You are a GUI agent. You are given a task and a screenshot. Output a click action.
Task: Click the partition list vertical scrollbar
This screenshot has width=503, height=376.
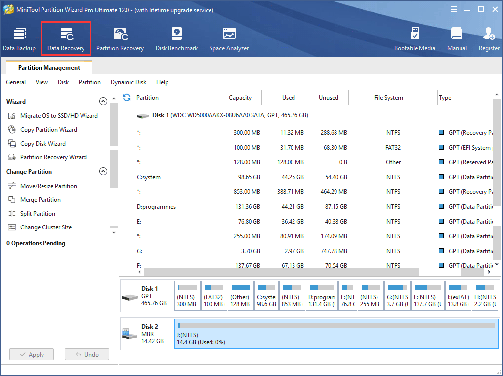coord(497,152)
